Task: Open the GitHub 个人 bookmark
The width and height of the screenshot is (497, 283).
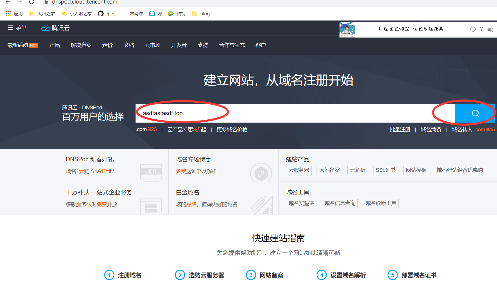Action: 107,13
